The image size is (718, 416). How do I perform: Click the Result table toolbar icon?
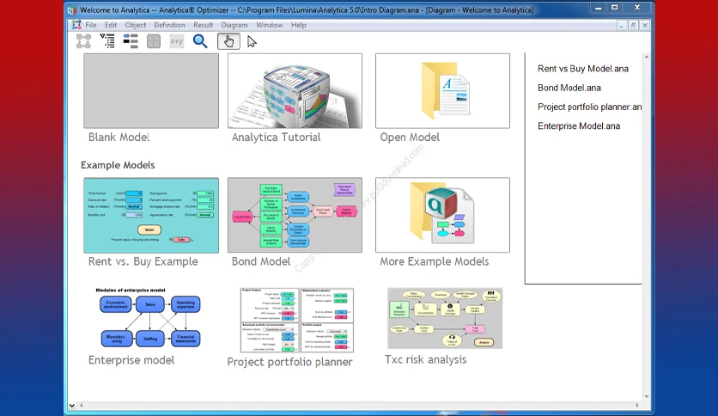[x=154, y=42]
